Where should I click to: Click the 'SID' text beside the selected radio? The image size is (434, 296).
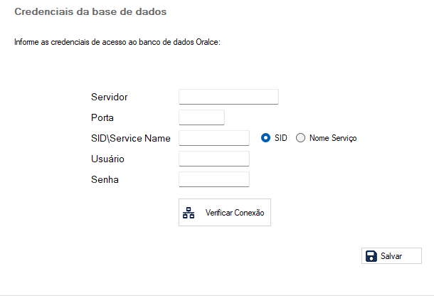pyautogui.click(x=280, y=138)
